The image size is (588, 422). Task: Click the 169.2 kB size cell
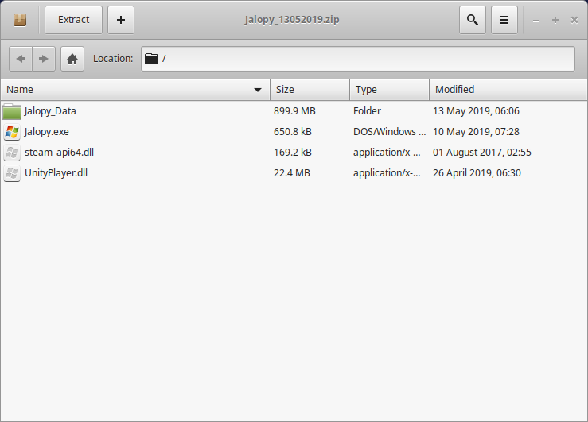tap(293, 153)
